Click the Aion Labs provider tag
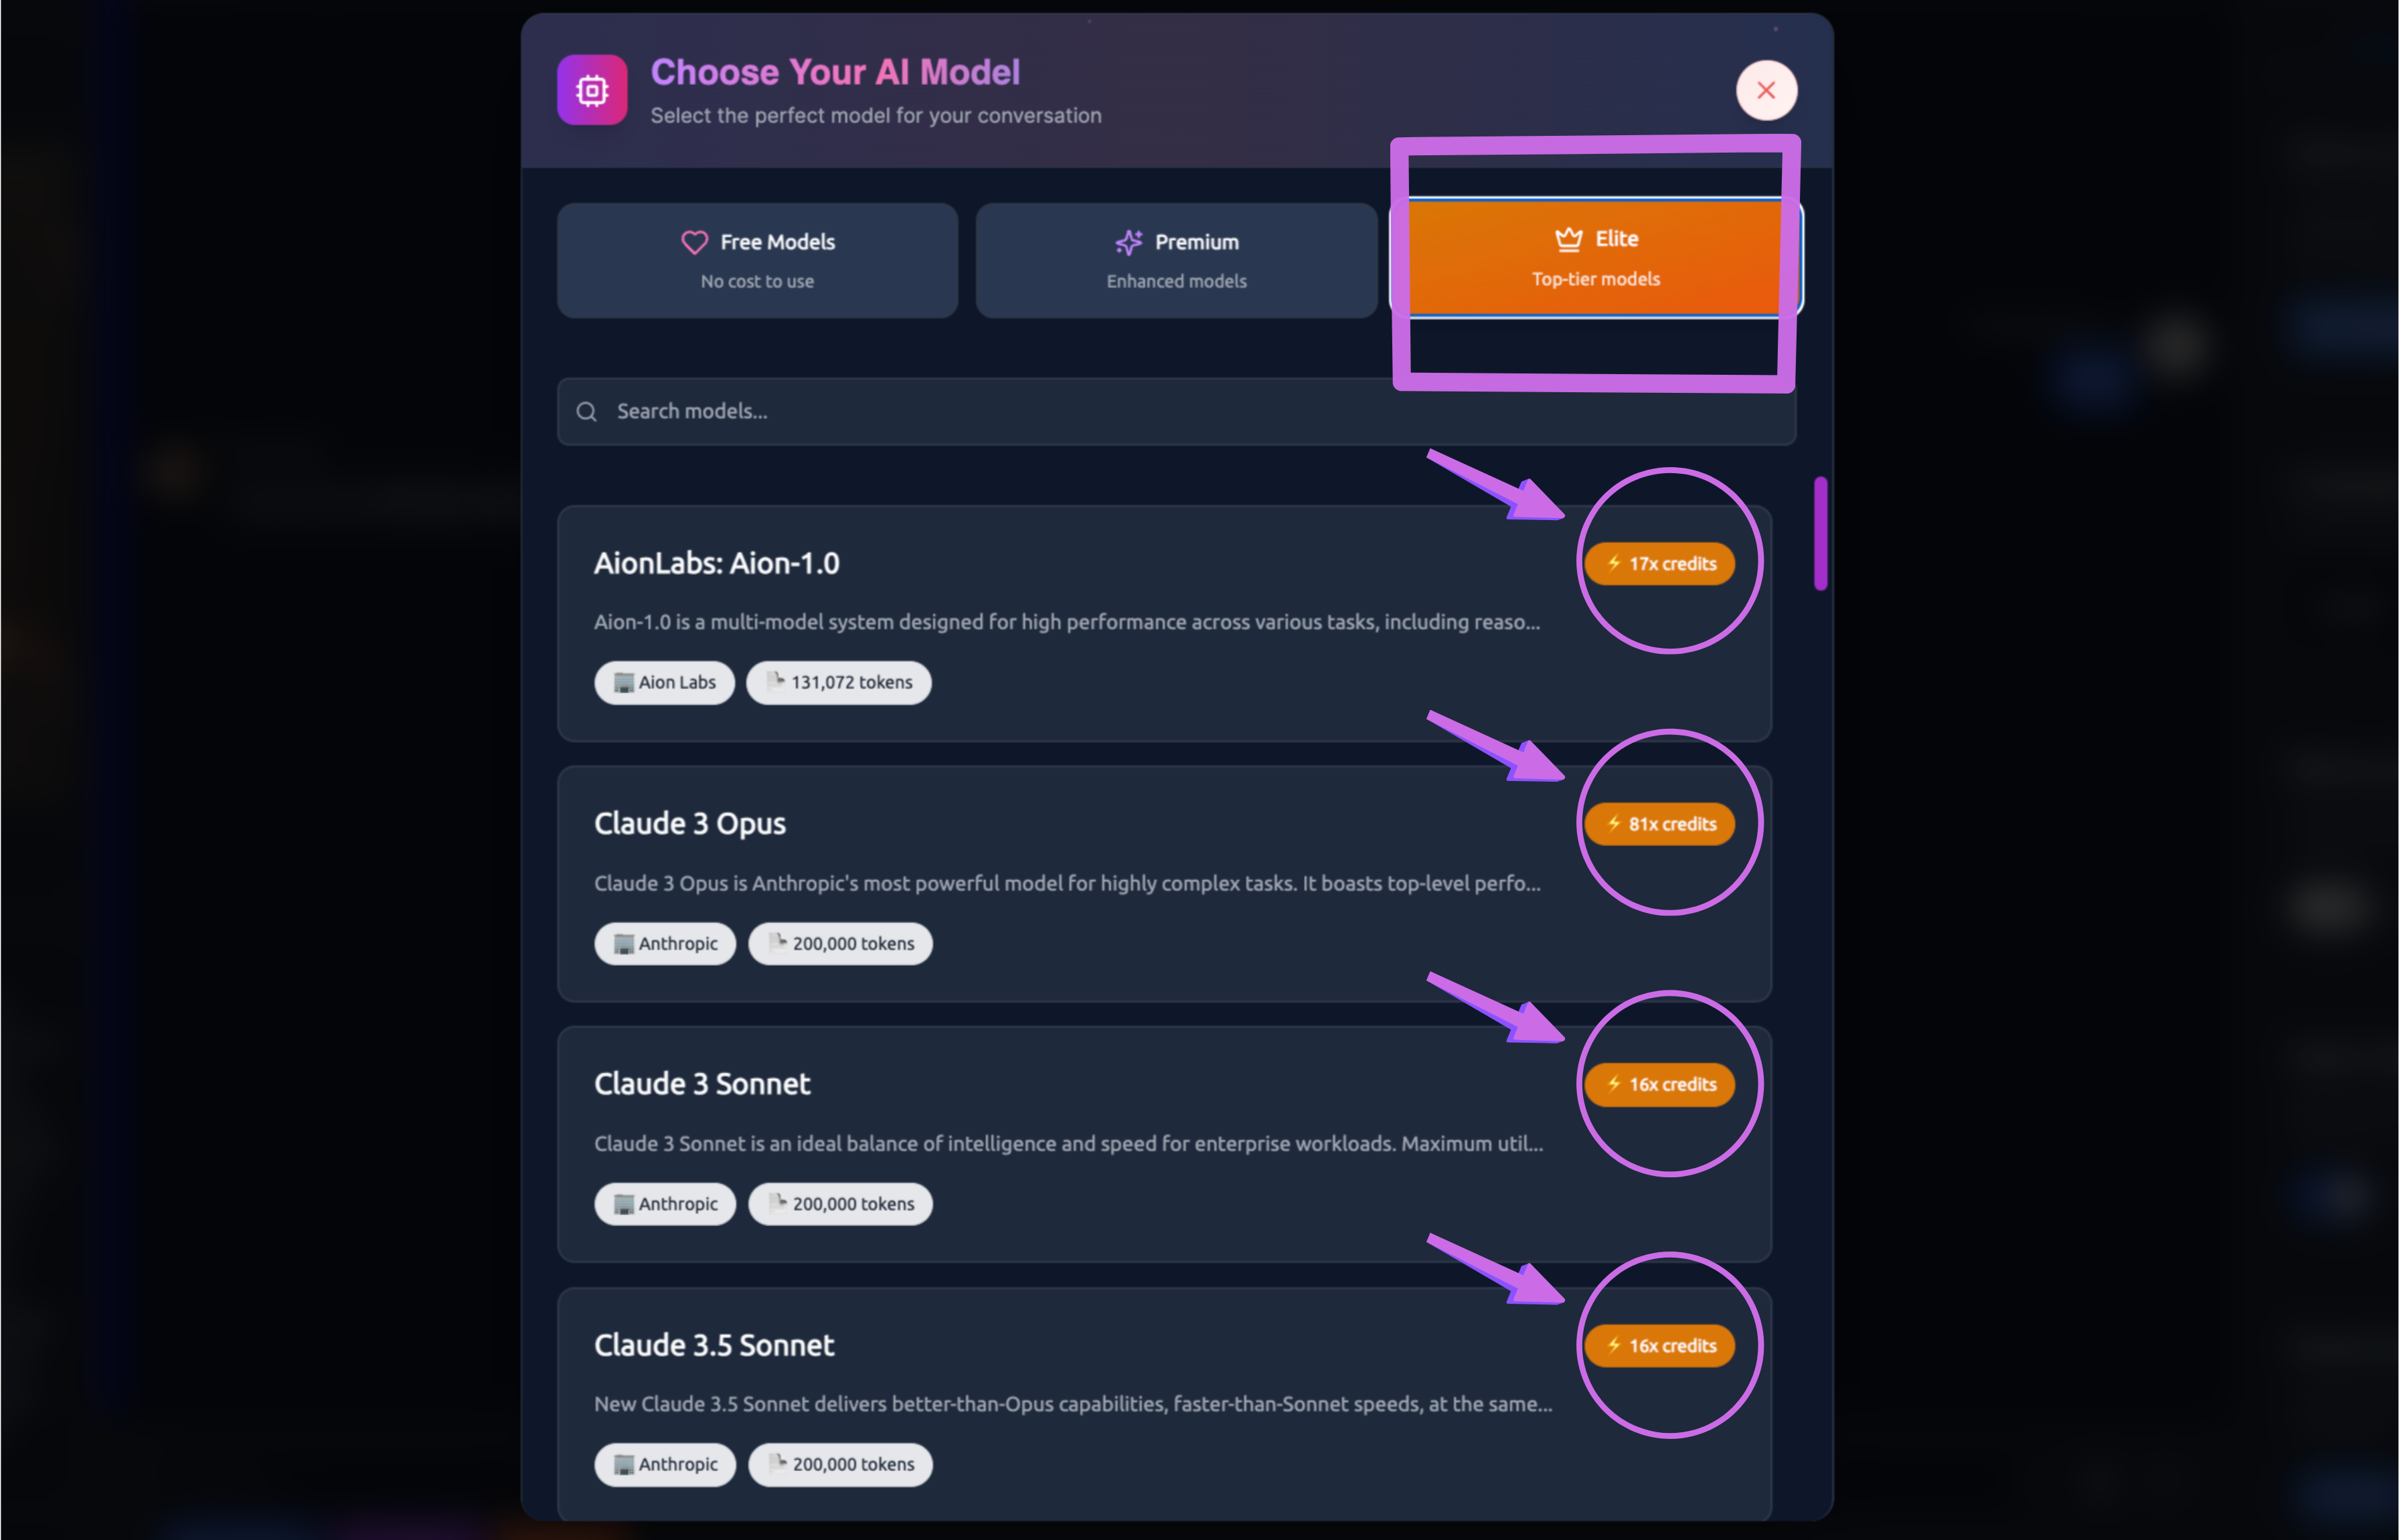 click(664, 683)
